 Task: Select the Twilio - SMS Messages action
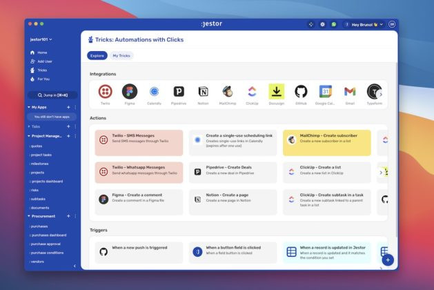tap(139, 143)
